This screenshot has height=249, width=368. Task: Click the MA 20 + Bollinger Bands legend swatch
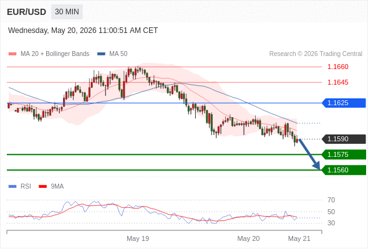pyautogui.click(x=12, y=54)
